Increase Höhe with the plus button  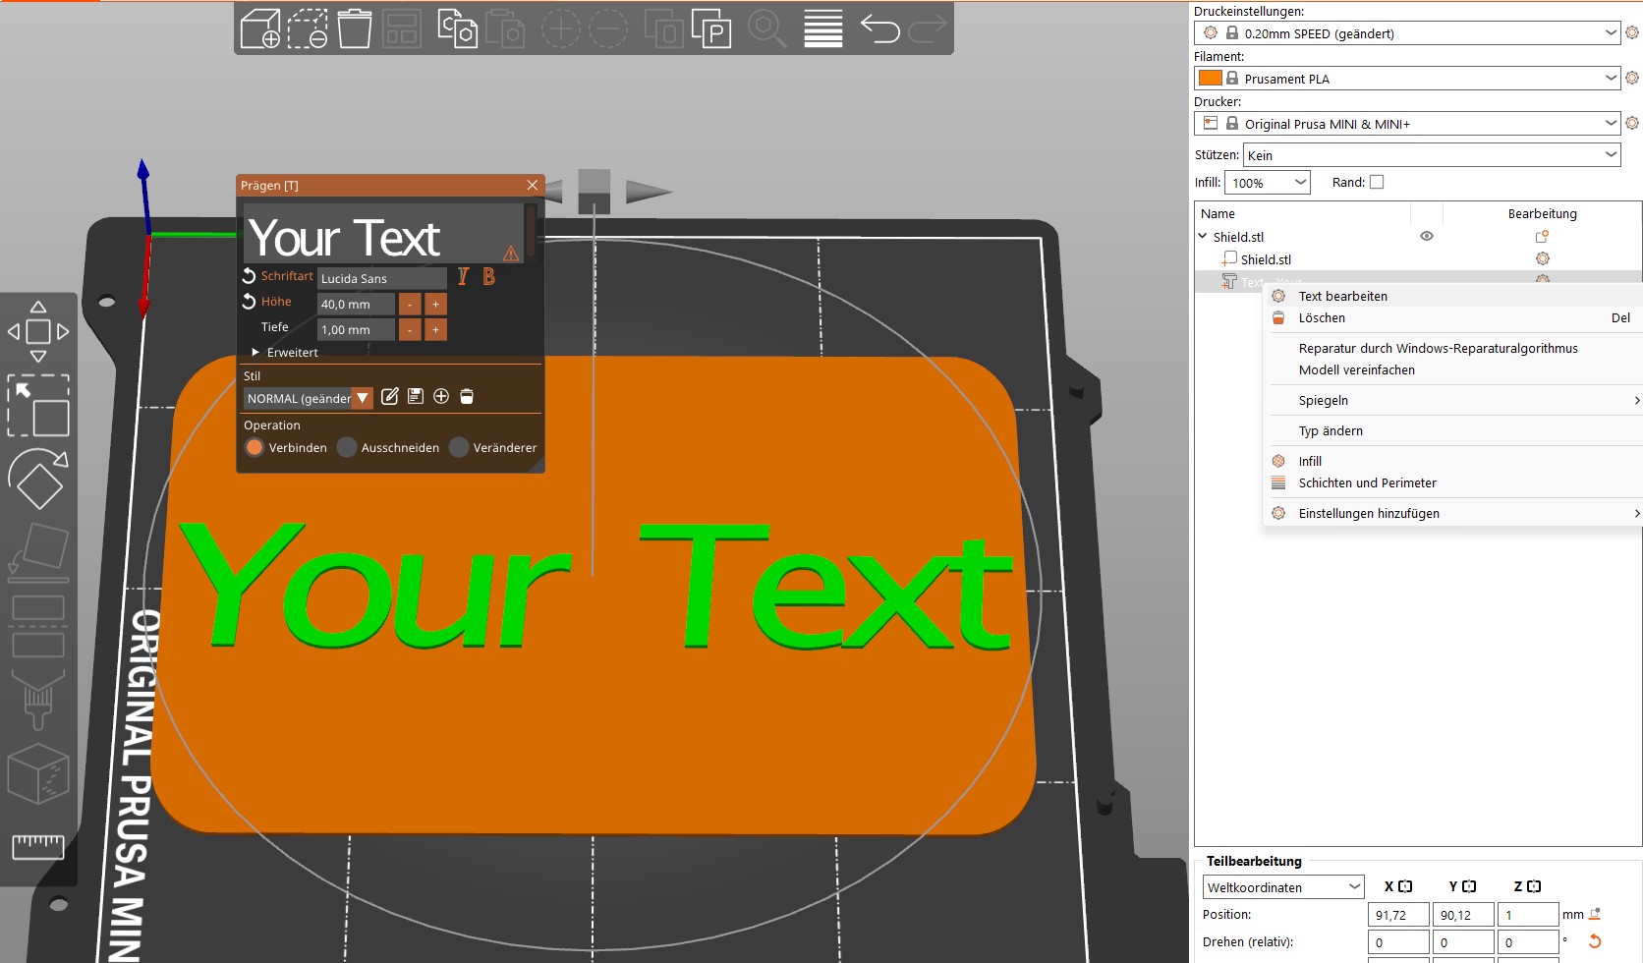click(x=435, y=304)
